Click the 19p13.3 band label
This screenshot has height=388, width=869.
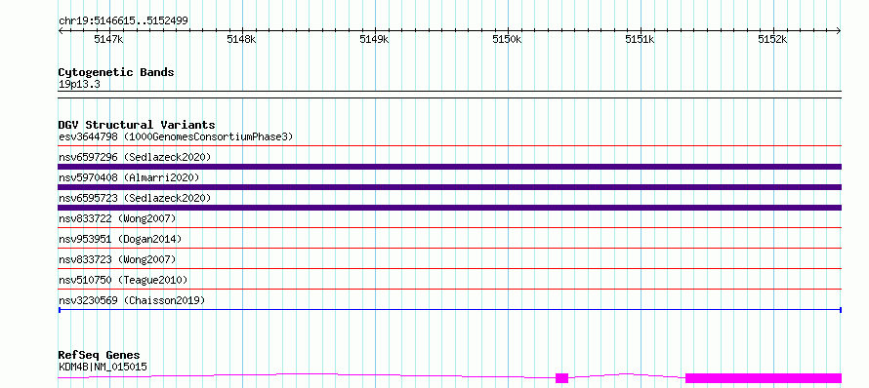tap(79, 85)
